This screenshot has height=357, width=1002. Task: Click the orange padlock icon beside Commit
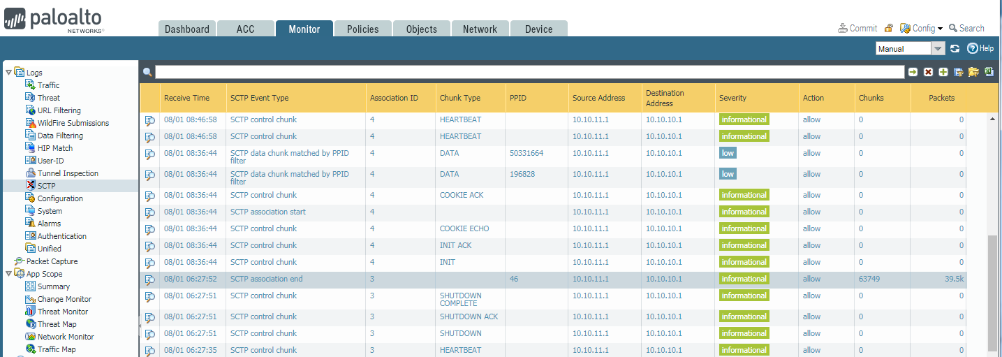point(889,29)
